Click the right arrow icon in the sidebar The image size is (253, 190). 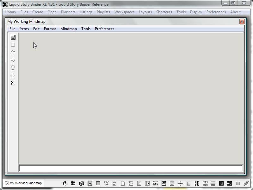click(x=13, y=60)
